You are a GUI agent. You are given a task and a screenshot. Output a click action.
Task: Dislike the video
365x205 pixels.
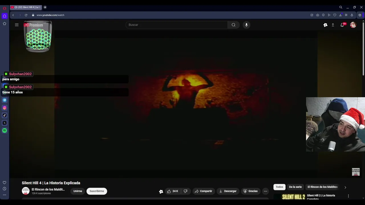point(186,191)
